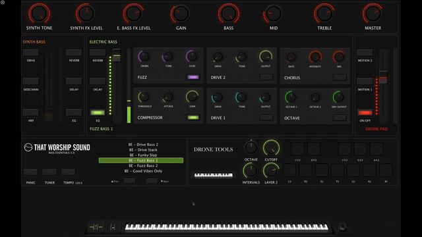Enable the ARP button
Screen dimensions: 422x237
click(31, 113)
